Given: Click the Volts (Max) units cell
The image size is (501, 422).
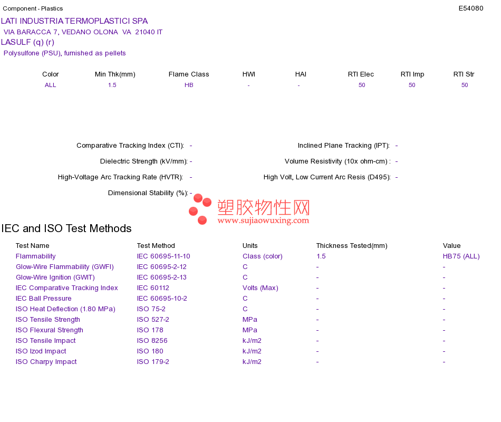Looking at the screenshot, I should tap(261, 288).
